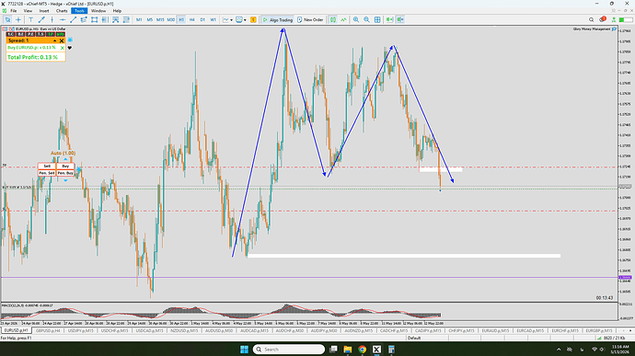635x356 pixels.
Task: Select the horizontal line tool
Action: pyautogui.click(x=63, y=19)
